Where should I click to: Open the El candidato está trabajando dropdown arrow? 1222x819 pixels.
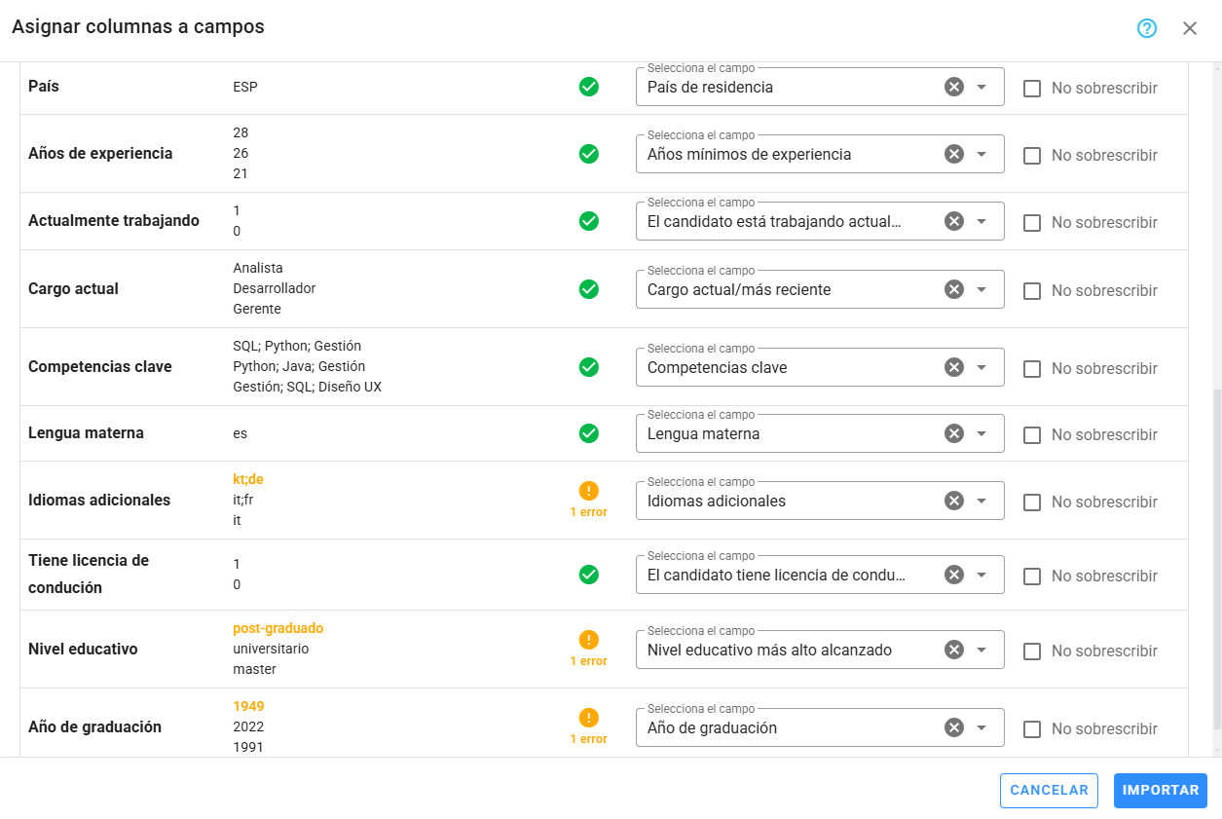(981, 221)
